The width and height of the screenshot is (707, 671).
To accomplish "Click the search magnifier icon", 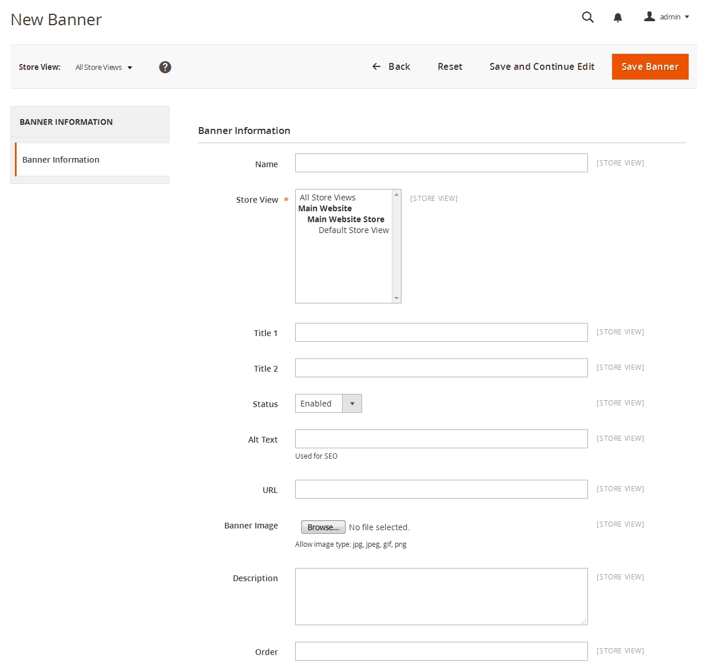I will tap(587, 17).
